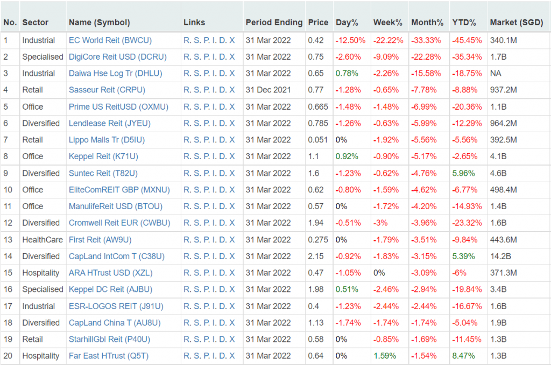Open the ESR-LOGOS REIT (J91U) link

[116, 306]
